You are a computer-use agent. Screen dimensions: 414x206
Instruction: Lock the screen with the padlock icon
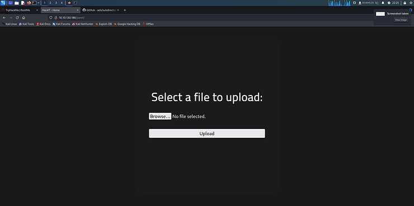pyautogui.click(x=404, y=3)
